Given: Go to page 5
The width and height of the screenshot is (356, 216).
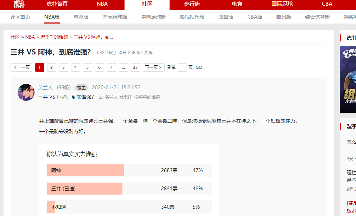Looking at the screenshot, I should point(87,67).
